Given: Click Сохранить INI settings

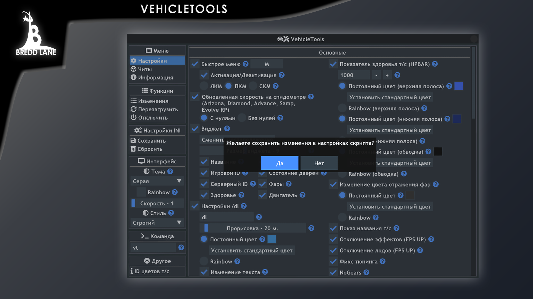Looking at the screenshot, I should pos(157,141).
